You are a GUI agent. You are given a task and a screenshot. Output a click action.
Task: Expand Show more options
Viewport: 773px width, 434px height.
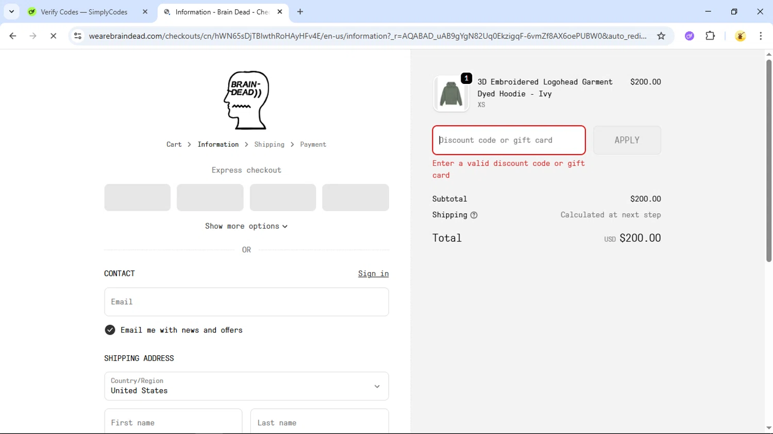pos(246,226)
